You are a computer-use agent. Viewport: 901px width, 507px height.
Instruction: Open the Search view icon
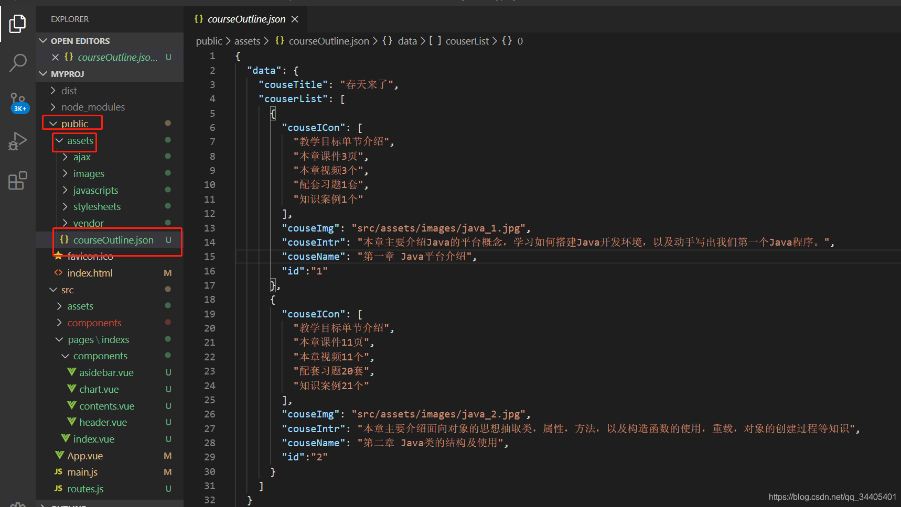coord(17,63)
